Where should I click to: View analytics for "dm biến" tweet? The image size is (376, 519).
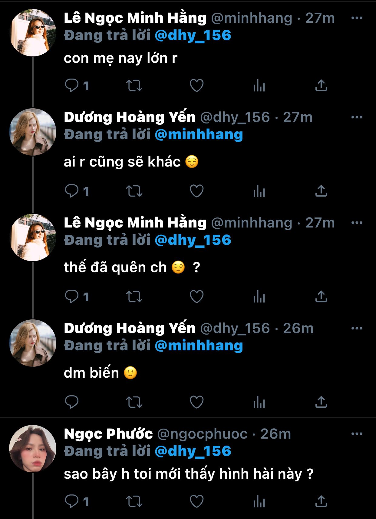point(259,402)
